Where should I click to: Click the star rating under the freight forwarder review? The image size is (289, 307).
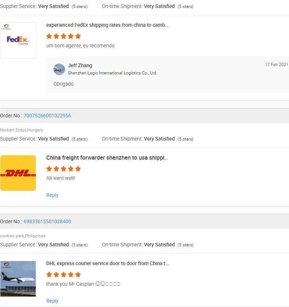click(x=64, y=169)
